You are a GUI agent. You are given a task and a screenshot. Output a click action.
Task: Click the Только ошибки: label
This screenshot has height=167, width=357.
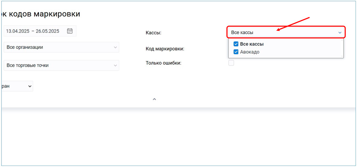(164, 63)
